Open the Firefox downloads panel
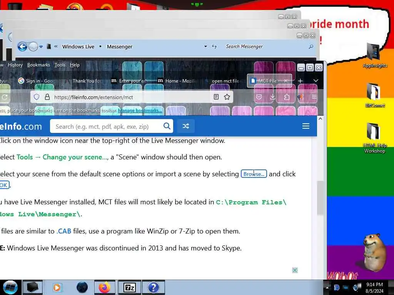The height and width of the screenshot is (295, 394). pos(273,97)
